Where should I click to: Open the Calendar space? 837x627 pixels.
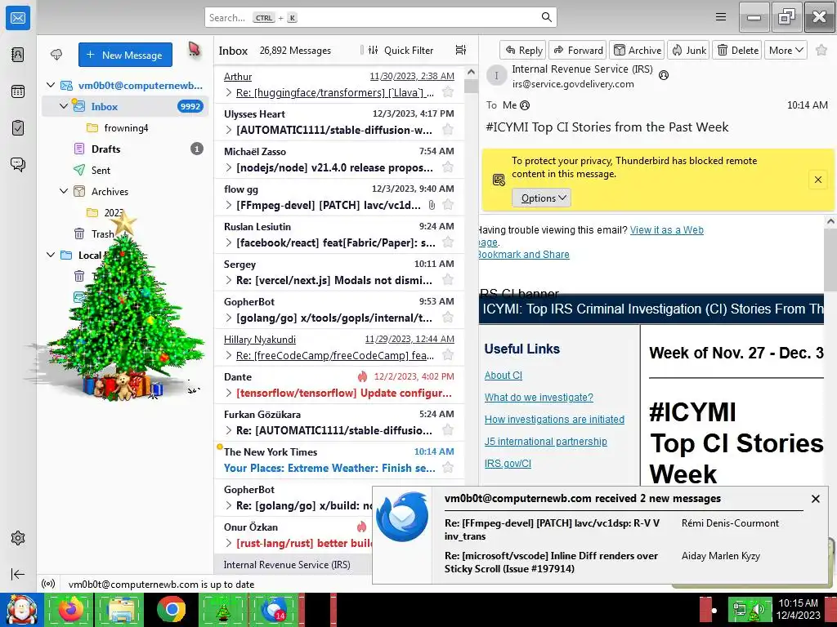(x=18, y=91)
